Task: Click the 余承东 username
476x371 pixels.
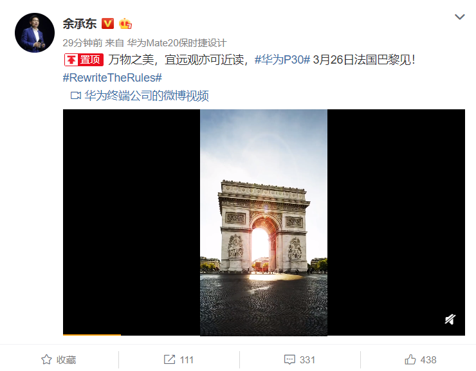Action: click(80, 24)
